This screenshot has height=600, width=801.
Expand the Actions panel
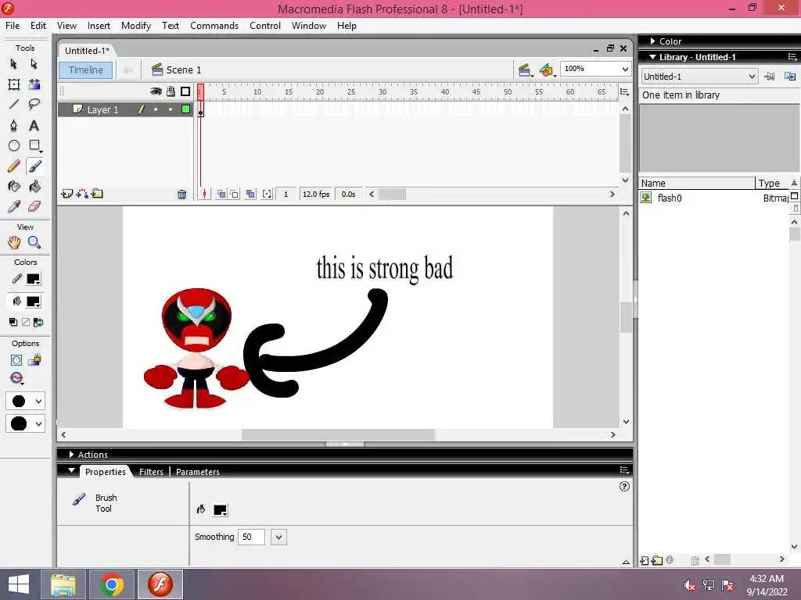coord(71,455)
